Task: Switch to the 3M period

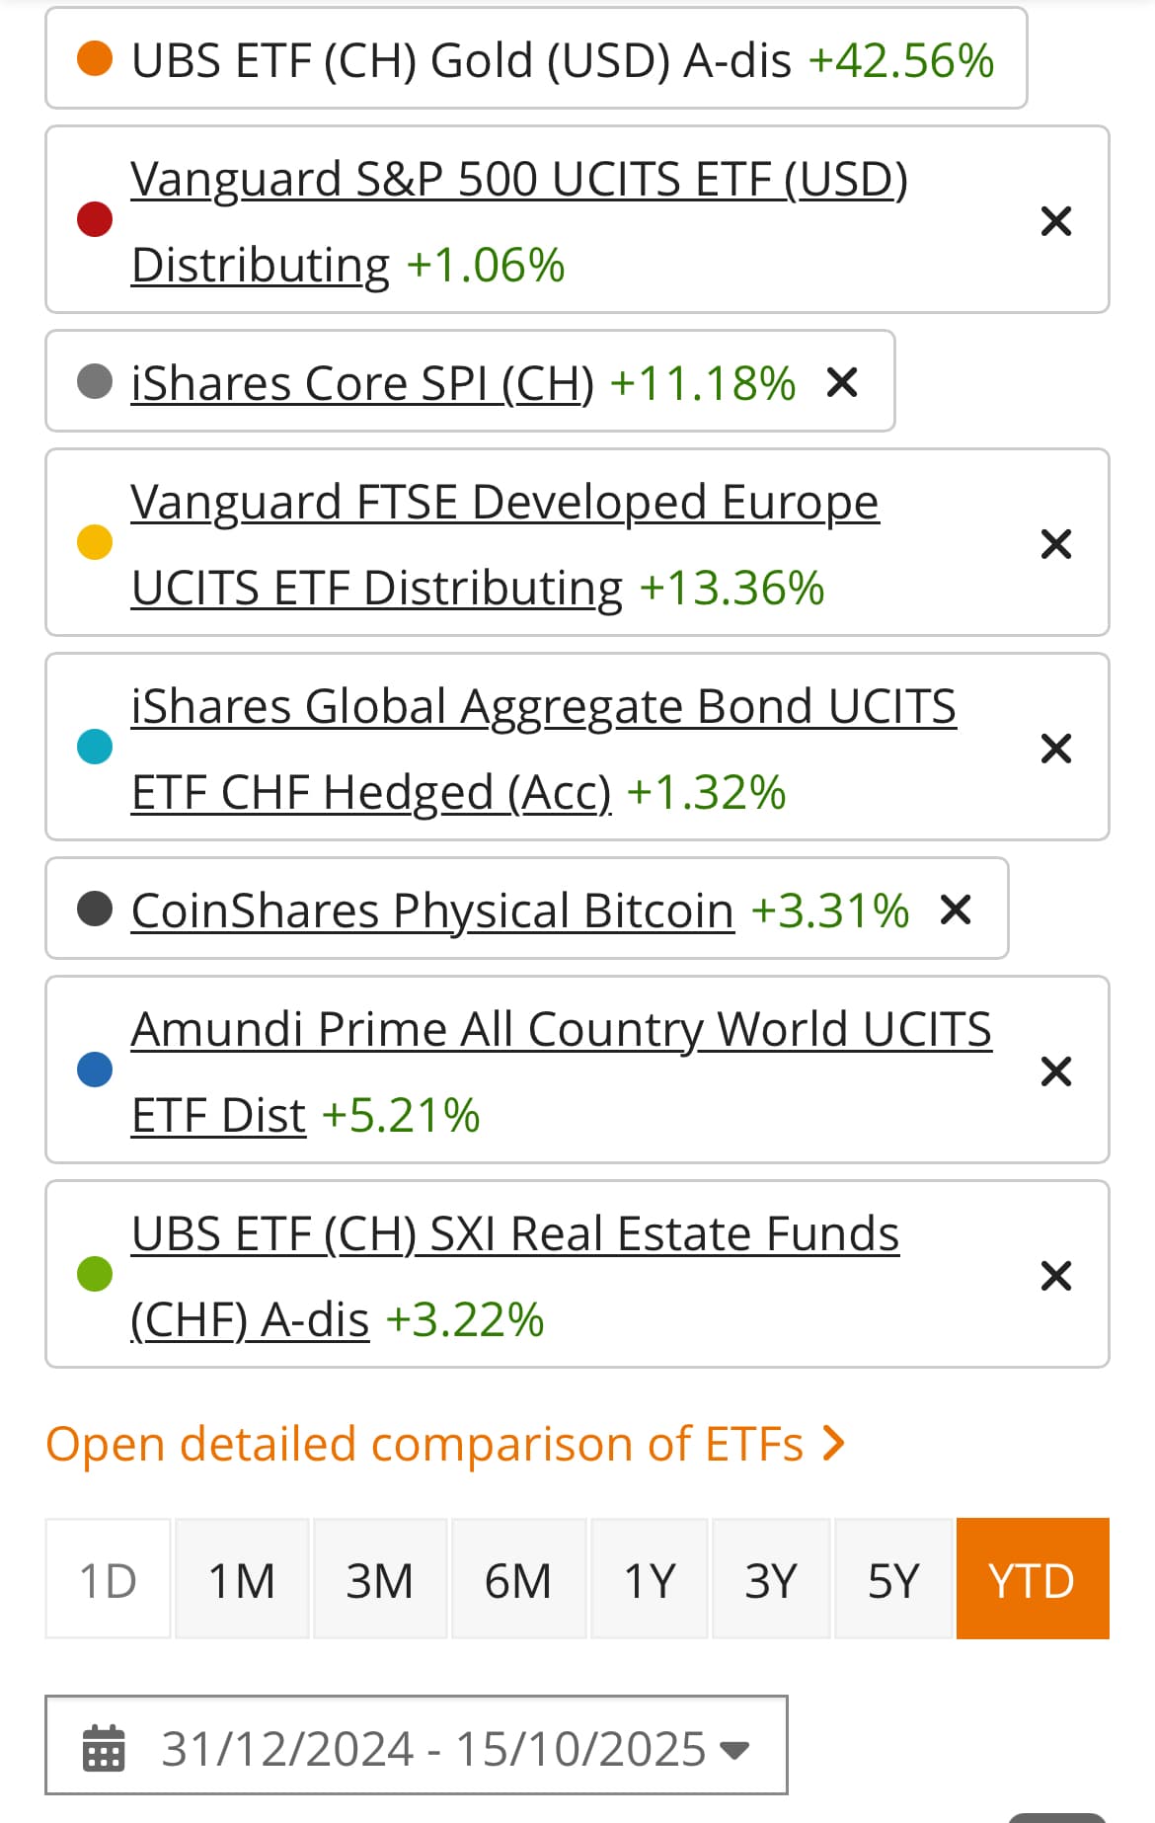Action: pyautogui.click(x=380, y=1580)
